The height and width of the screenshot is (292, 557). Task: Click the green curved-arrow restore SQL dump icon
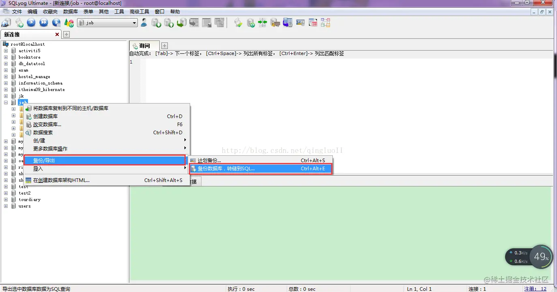[181, 23]
